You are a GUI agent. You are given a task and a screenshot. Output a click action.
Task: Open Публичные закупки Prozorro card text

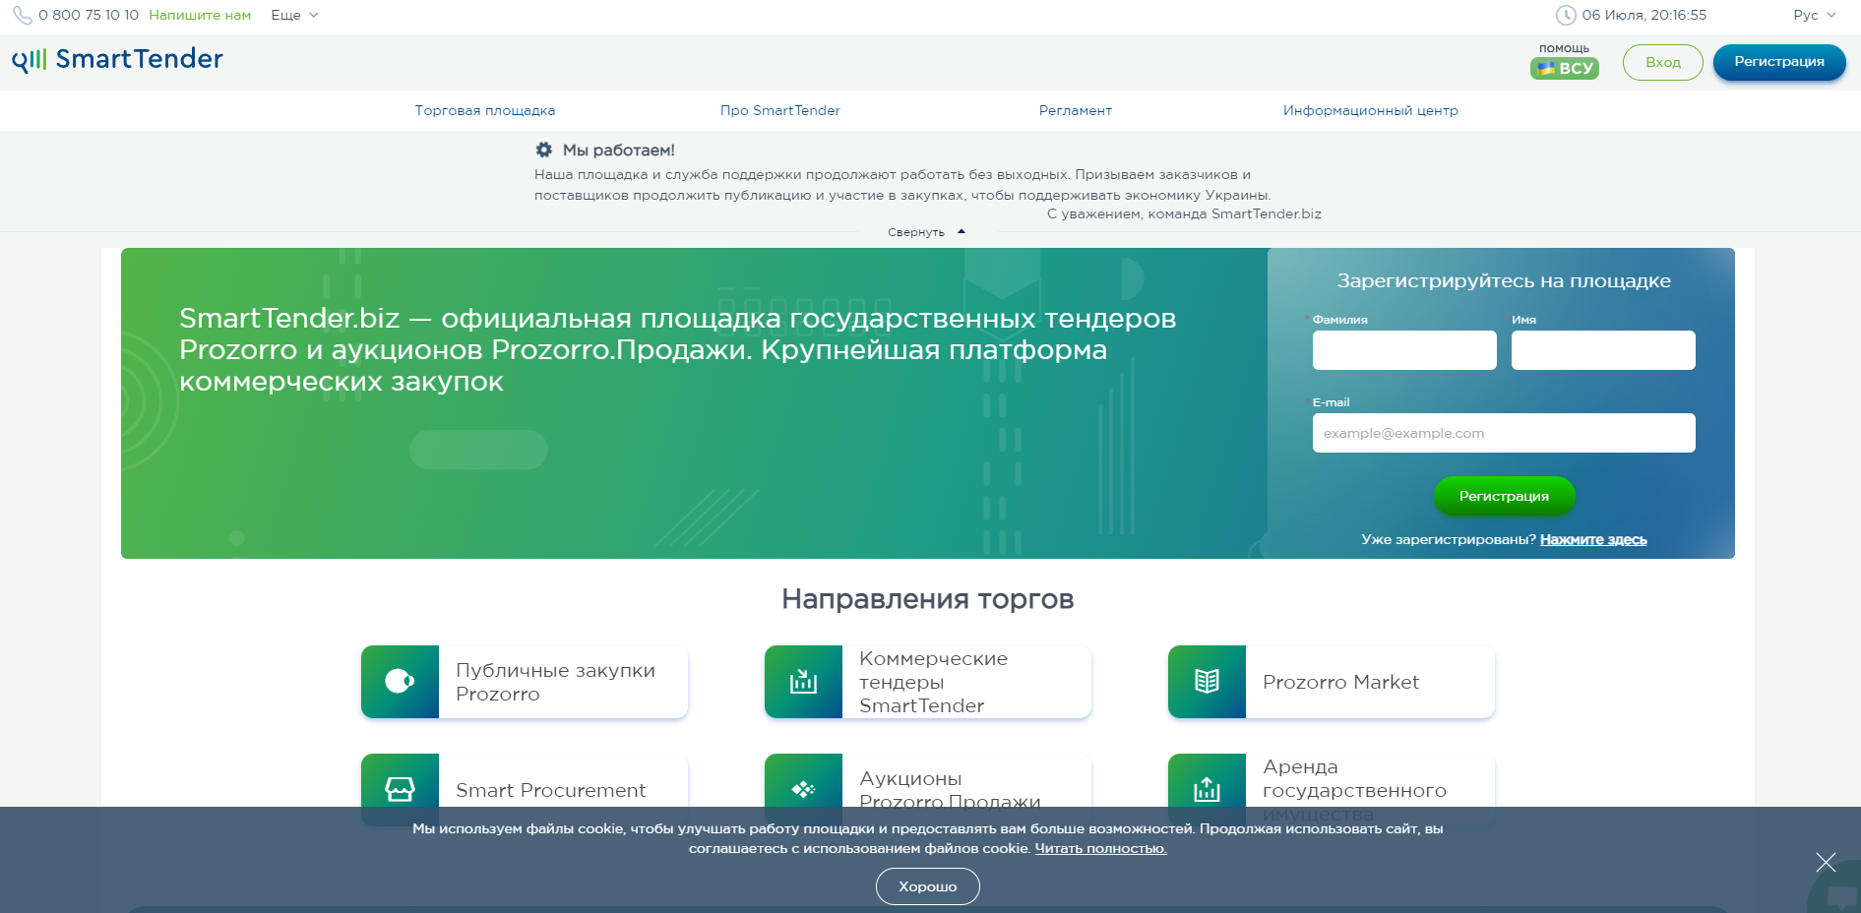555,682
